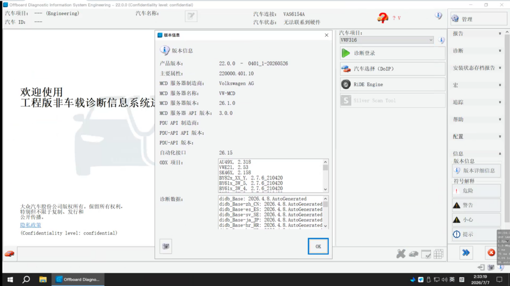Select didb_Base-ja_JP row
The image size is (510, 286).
pyautogui.click(x=270, y=220)
